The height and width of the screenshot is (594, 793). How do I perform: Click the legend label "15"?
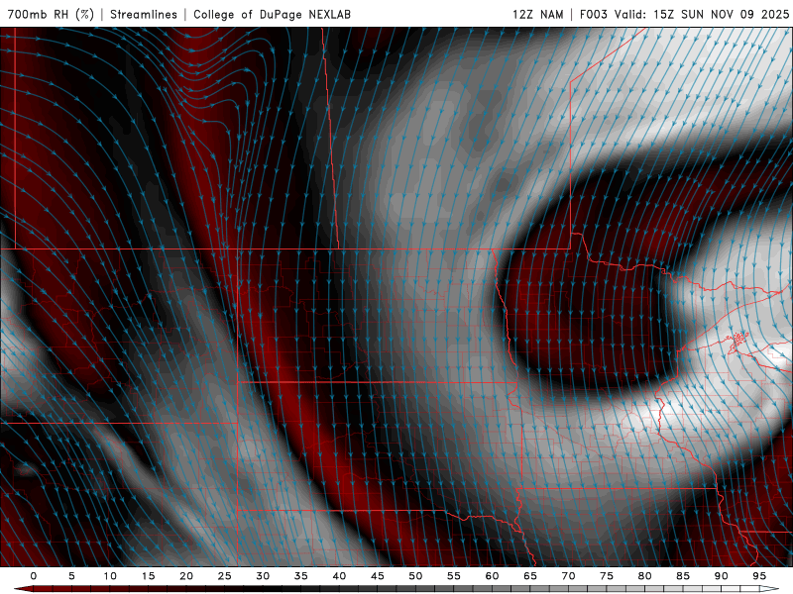[148, 576]
